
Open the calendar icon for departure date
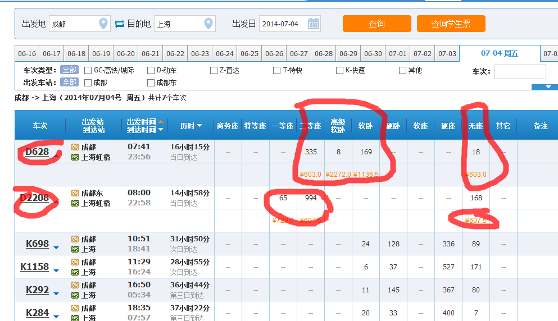(x=313, y=24)
